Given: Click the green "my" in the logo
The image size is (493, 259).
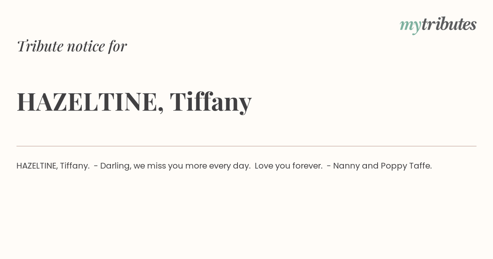Looking at the screenshot, I should pyautogui.click(x=410, y=25).
